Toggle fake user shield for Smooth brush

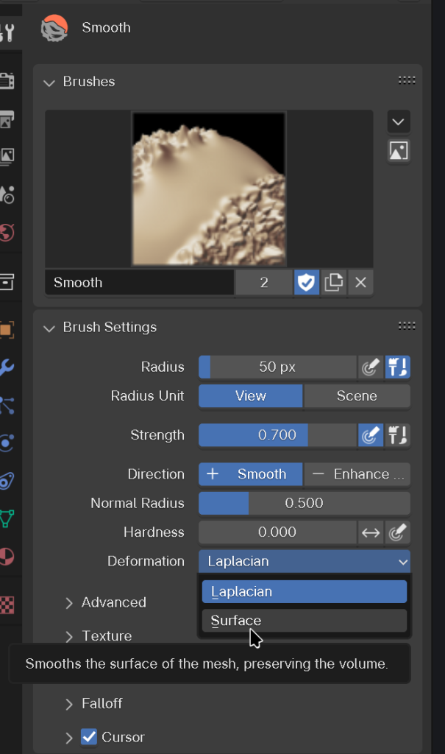(x=307, y=282)
